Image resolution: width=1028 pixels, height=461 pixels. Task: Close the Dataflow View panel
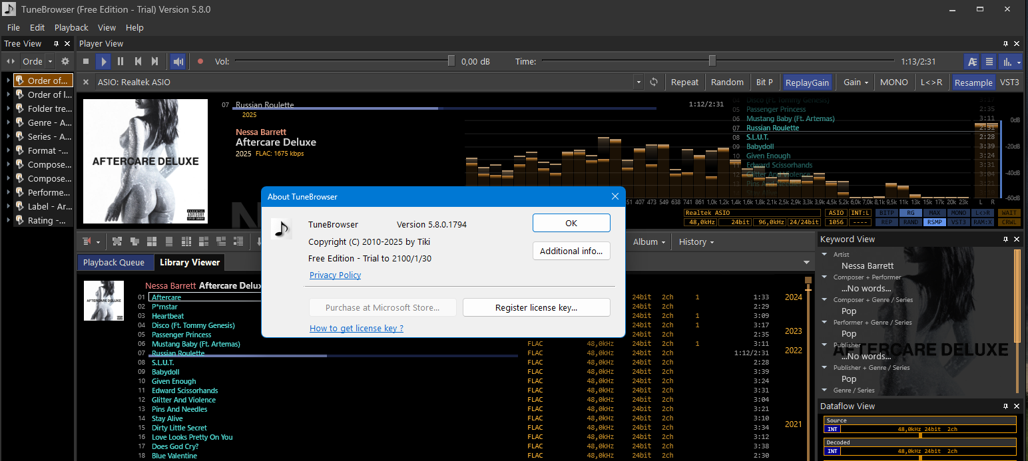pyautogui.click(x=1017, y=406)
